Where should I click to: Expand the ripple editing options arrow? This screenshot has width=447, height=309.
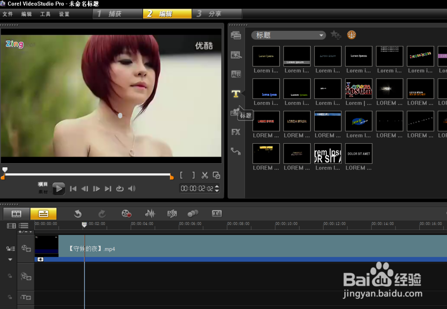pos(10,259)
